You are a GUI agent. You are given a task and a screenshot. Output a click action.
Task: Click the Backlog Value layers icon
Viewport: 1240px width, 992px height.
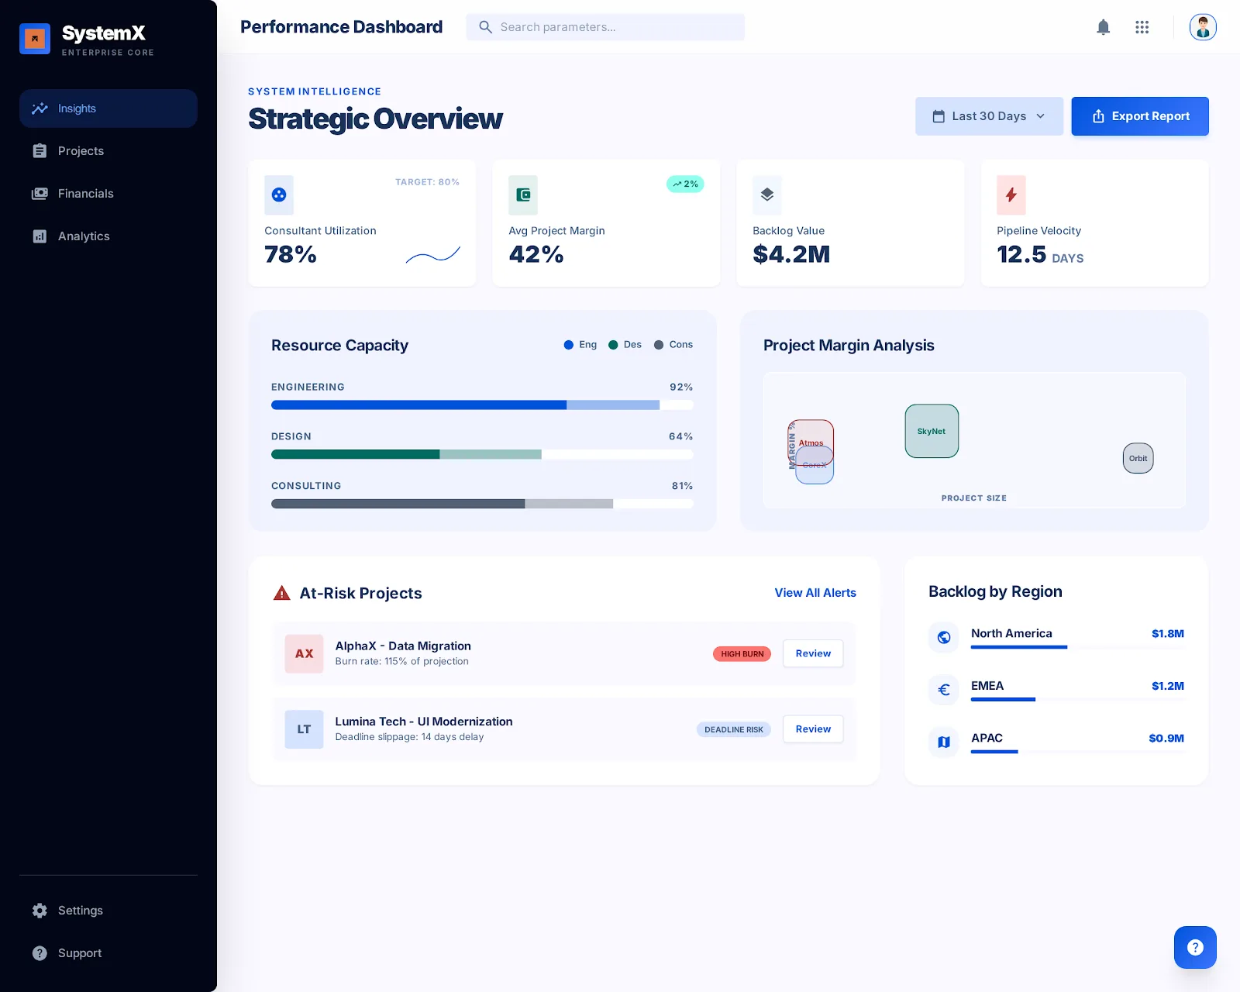767,195
